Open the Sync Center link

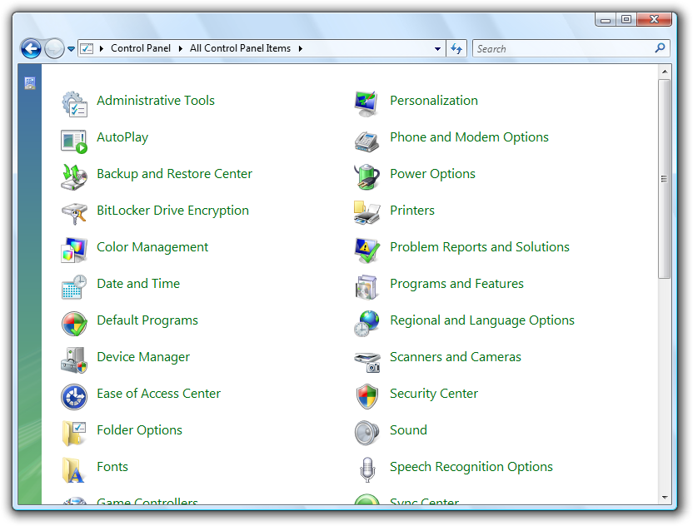[x=424, y=501]
